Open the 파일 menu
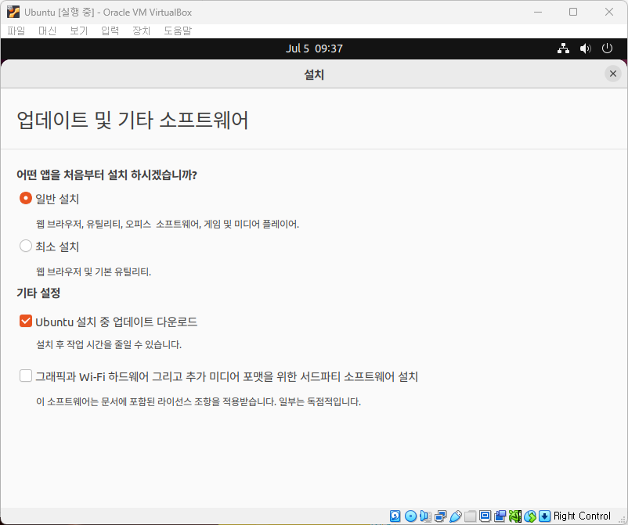The height and width of the screenshot is (525, 628). (x=16, y=31)
